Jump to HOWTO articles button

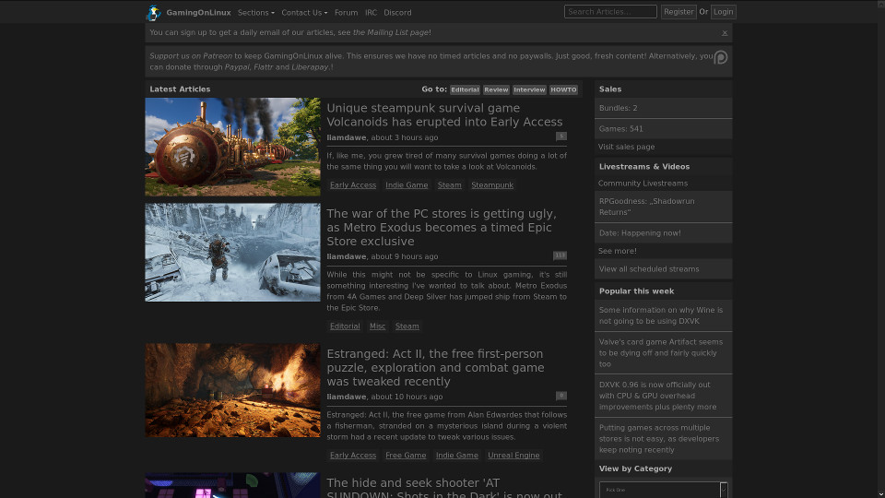pyautogui.click(x=564, y=89)
